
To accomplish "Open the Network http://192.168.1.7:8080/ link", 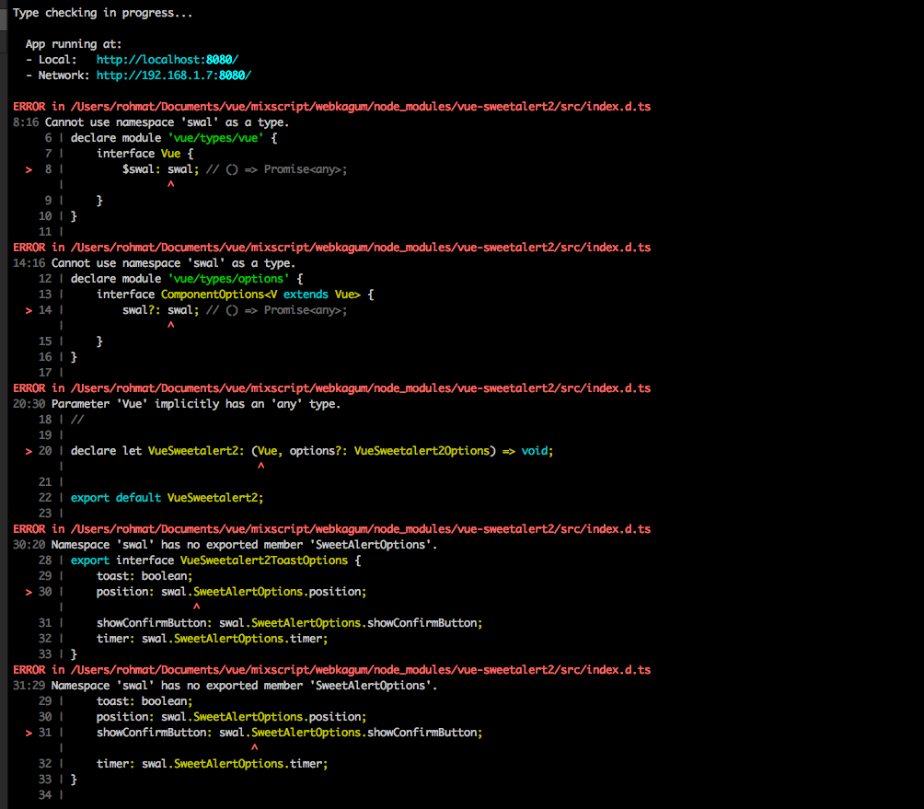I will [x=174, y=75].
